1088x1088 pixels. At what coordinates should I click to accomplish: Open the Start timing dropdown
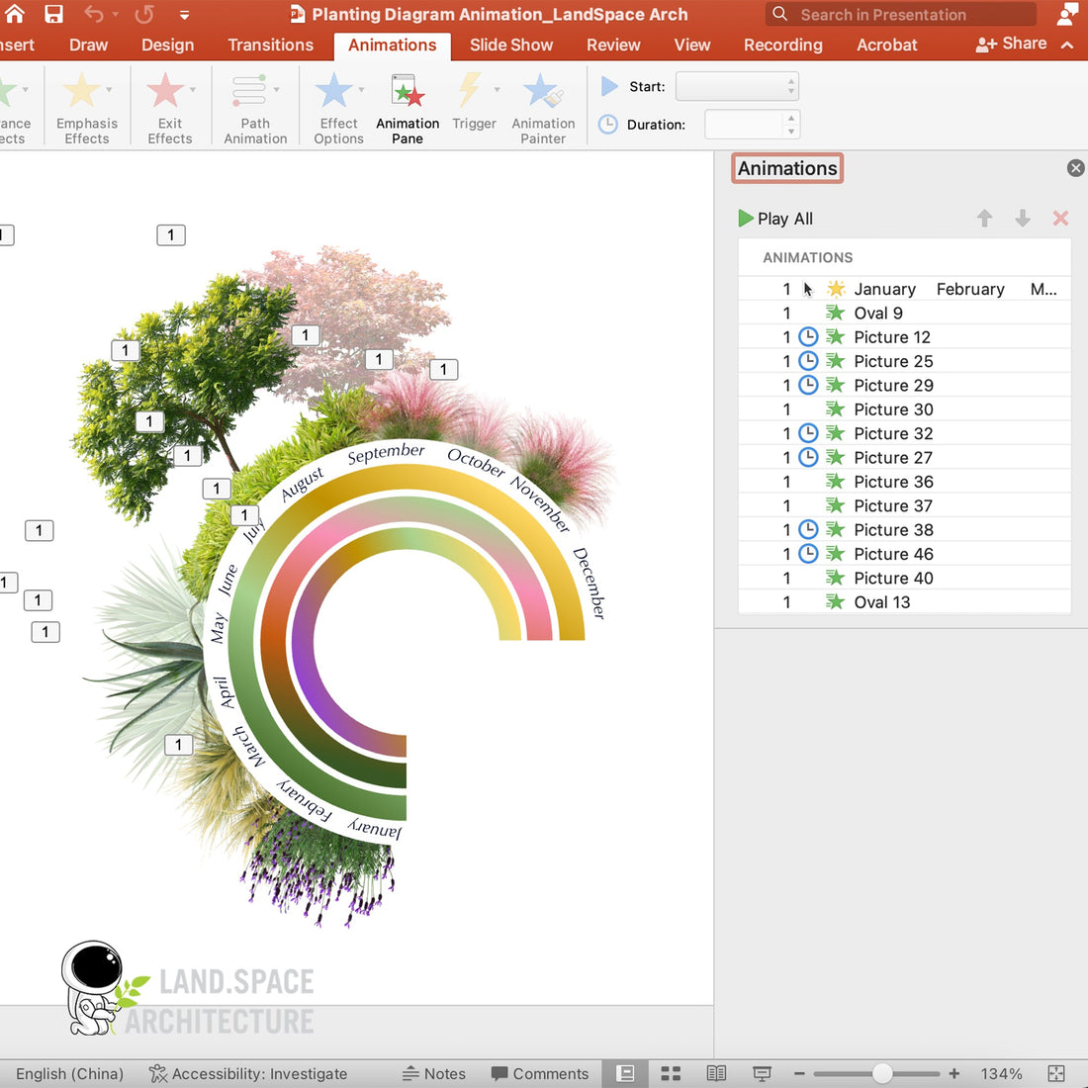[x=736, y=86]
